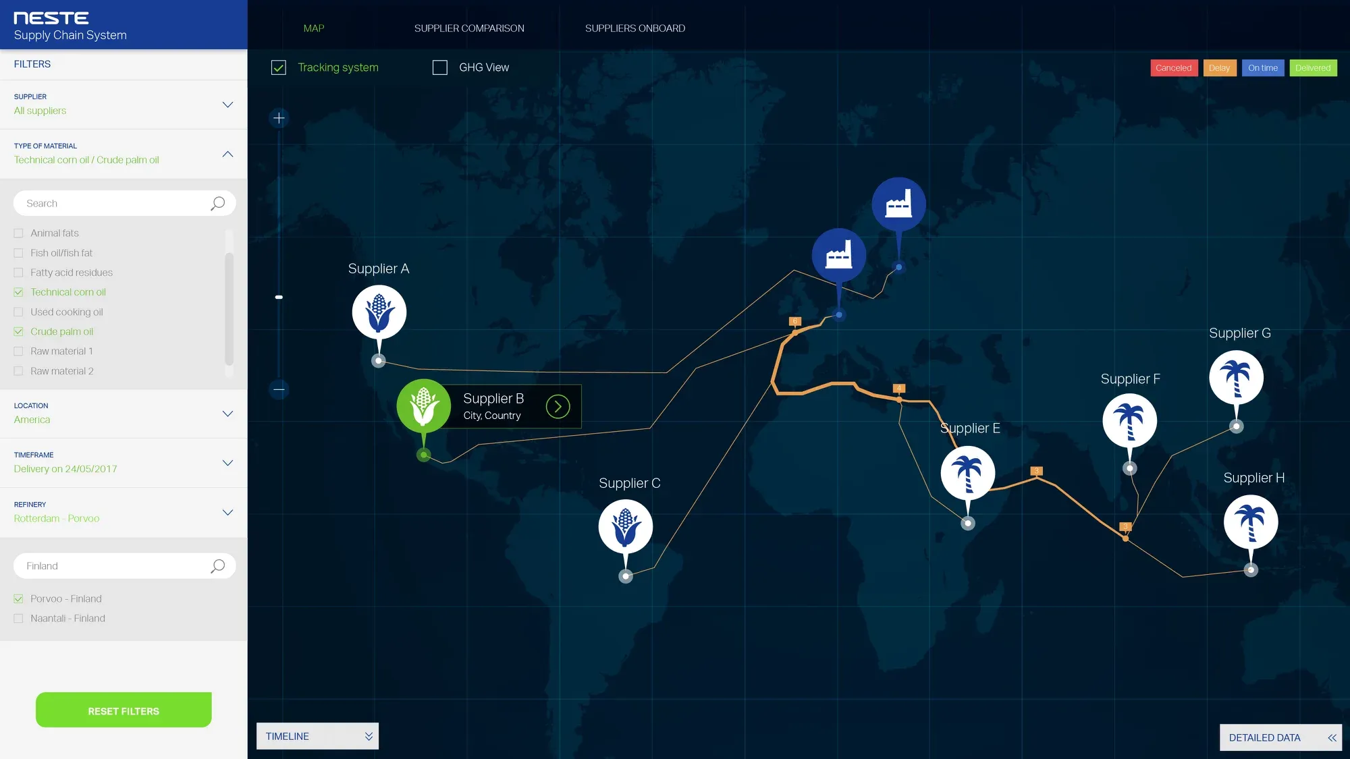
Task: Click Supplier A corn marker icon
Action: coord(379,312)
